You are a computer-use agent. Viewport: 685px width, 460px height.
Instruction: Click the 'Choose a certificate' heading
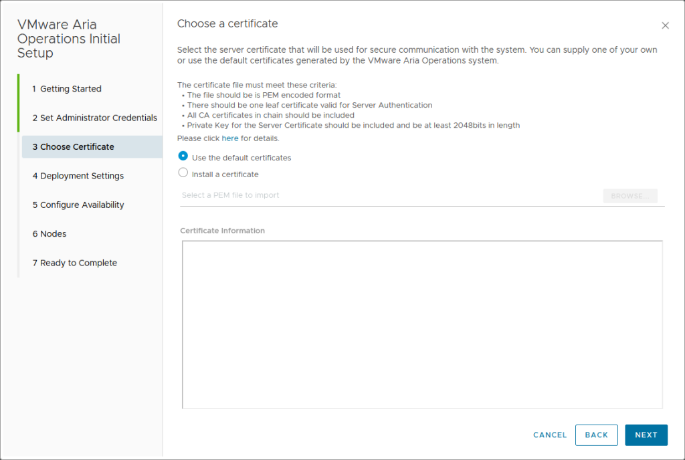(x=227, y=23)
